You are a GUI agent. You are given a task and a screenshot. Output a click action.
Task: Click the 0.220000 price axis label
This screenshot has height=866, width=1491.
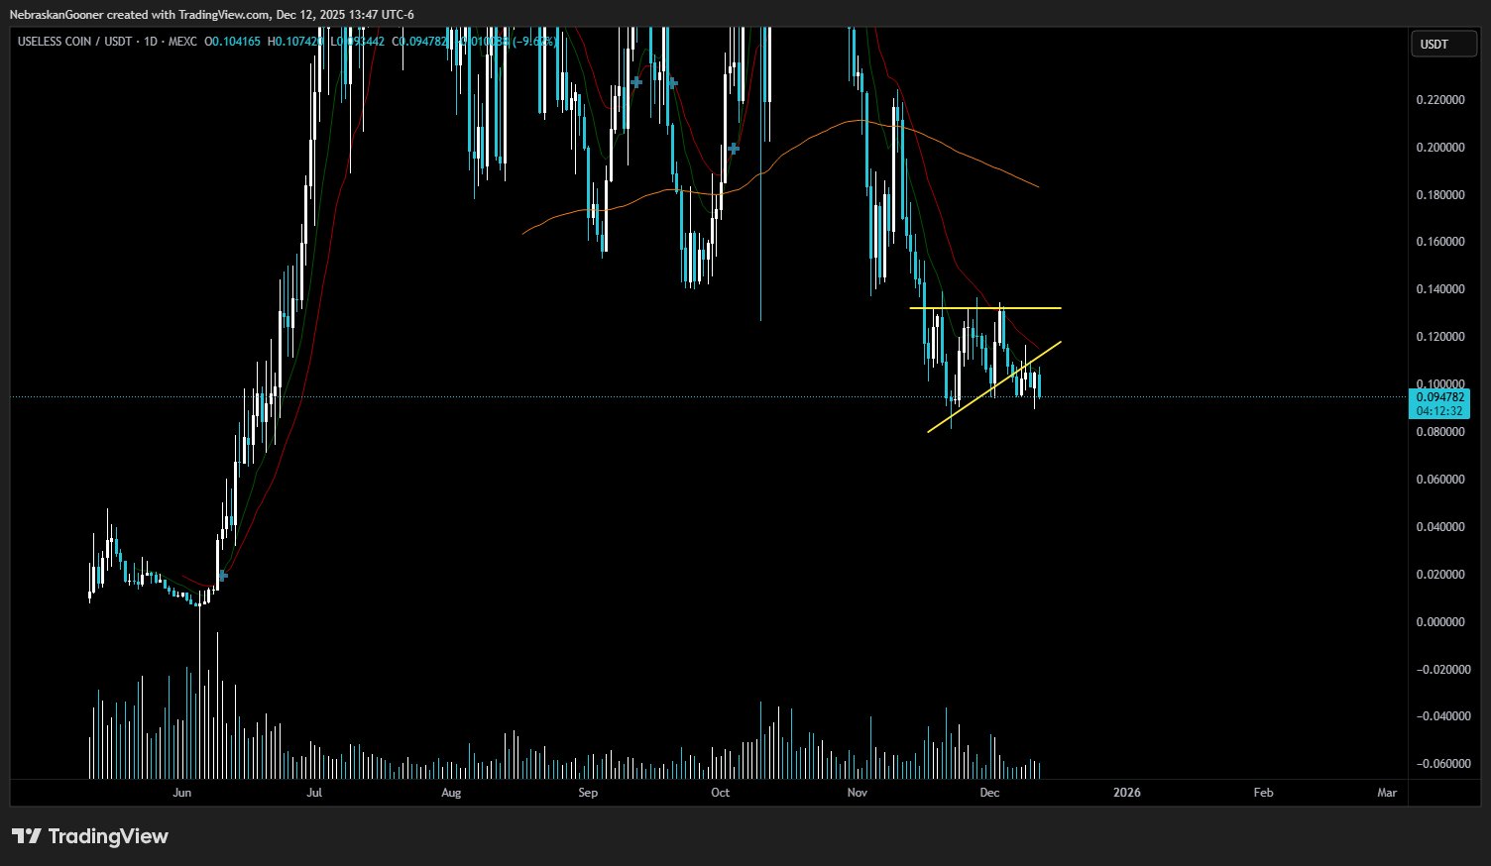[x=1440, y=100]
